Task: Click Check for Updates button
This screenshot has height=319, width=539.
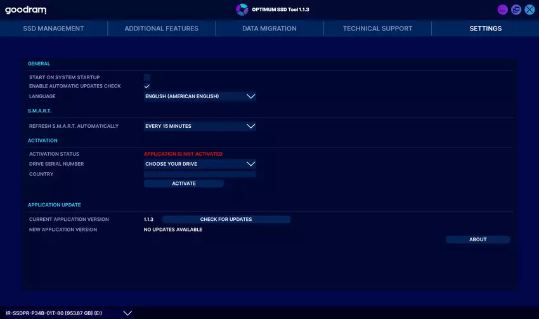Action: click(x=226, y=220)
